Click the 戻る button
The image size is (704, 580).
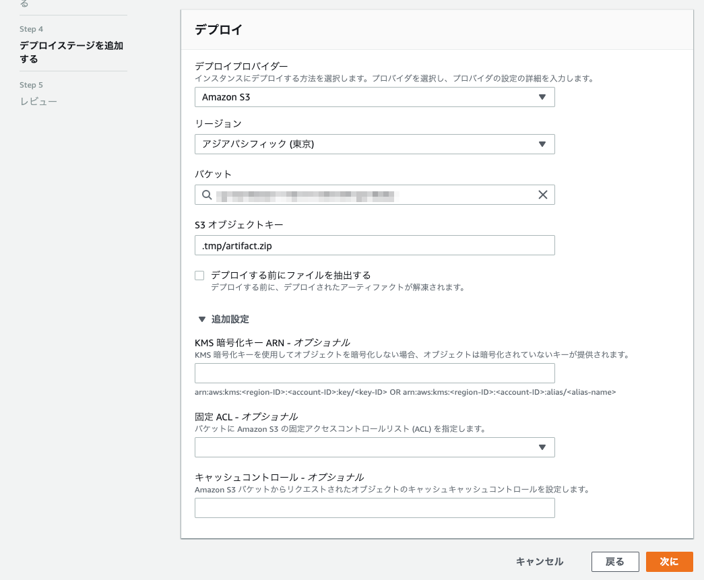pos(615,561)
